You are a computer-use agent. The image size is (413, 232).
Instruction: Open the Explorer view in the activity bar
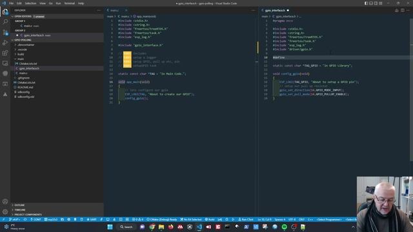tap(5, 12)
